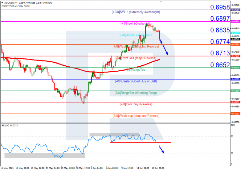Click the red 0.67139 price tag
The width and height of the screenshot is (241, 171).
click(x=235, y=56)
